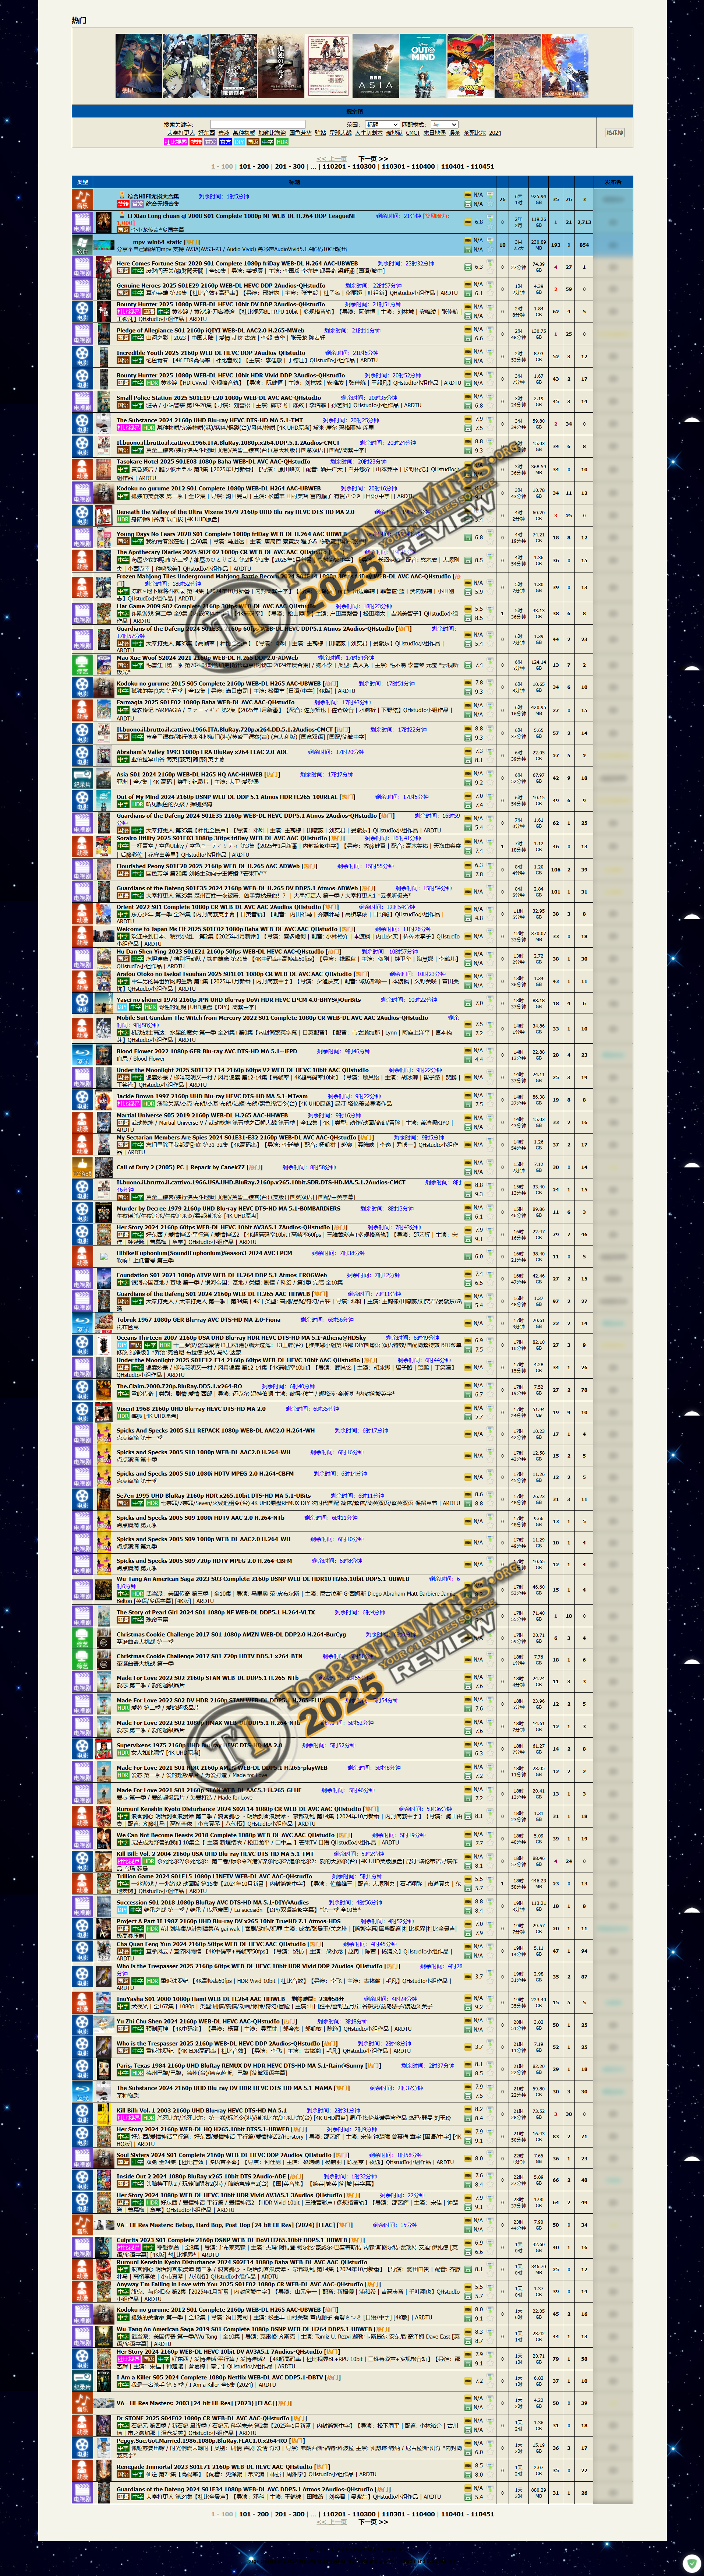Click the music category icon beside 综合HIFI无损大合集
704x2576 pixels.
point(82,199)
